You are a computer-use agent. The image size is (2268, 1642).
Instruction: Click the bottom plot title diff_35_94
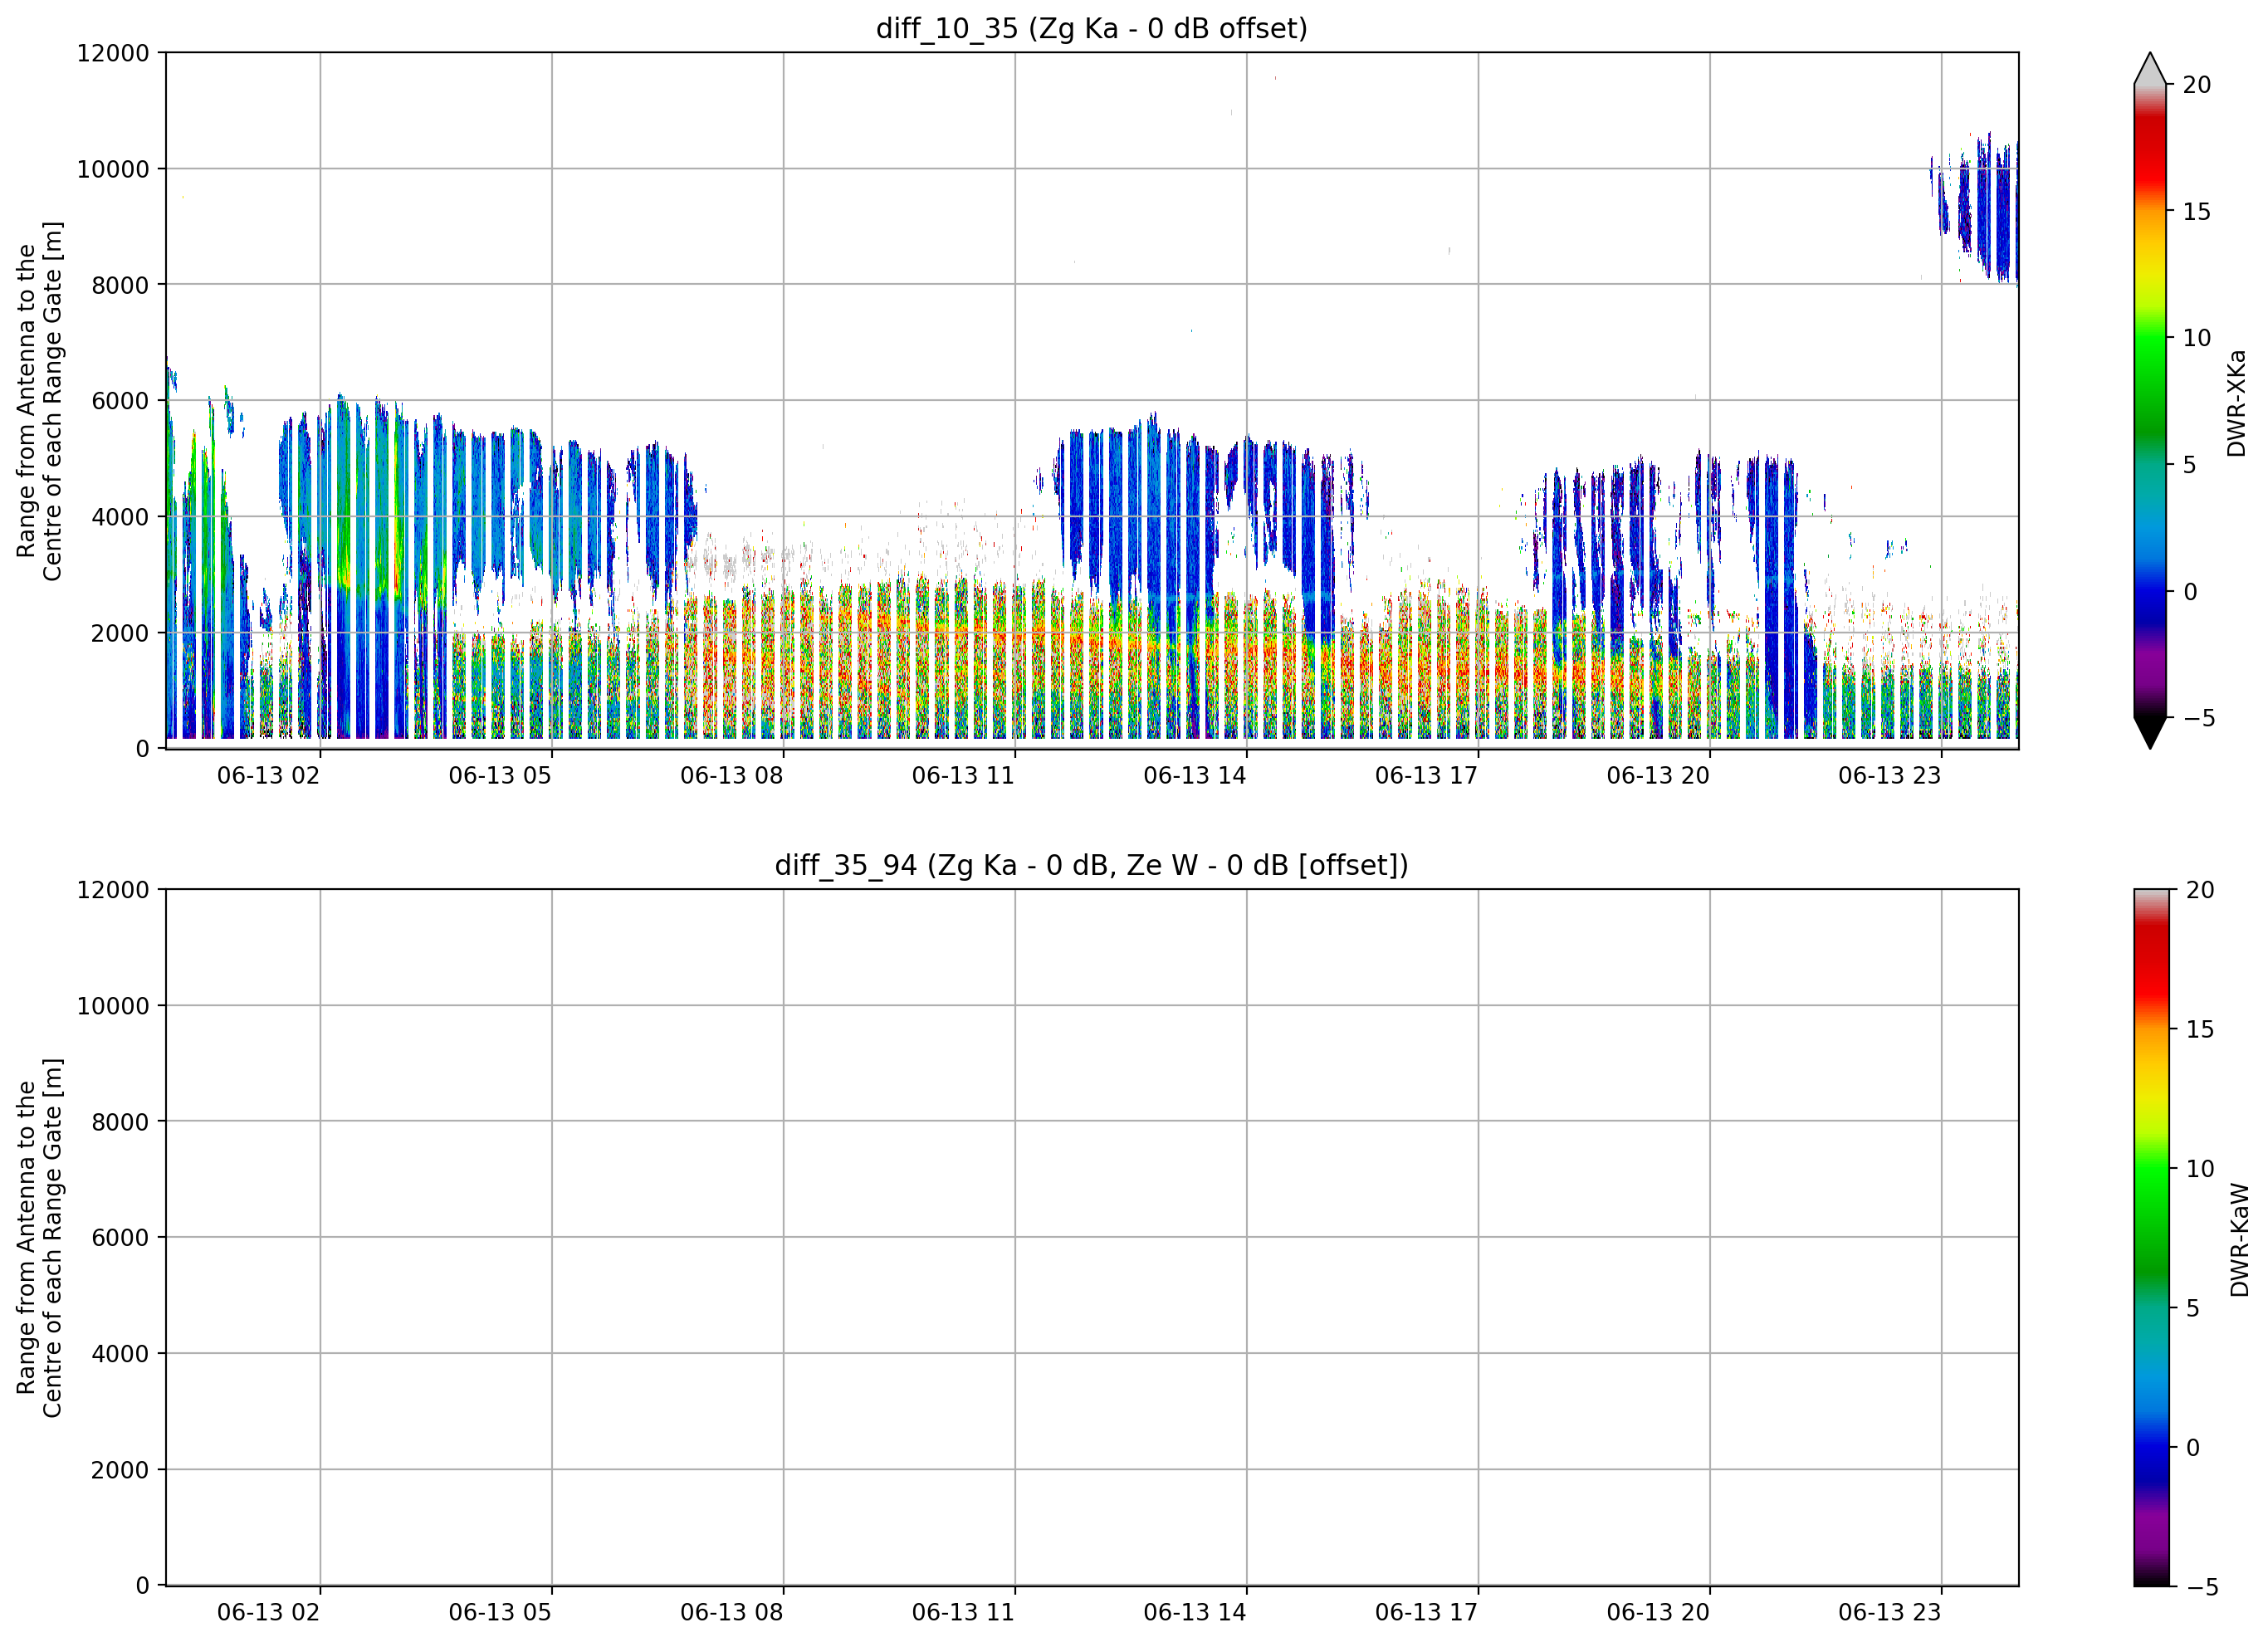point(1091,865)
